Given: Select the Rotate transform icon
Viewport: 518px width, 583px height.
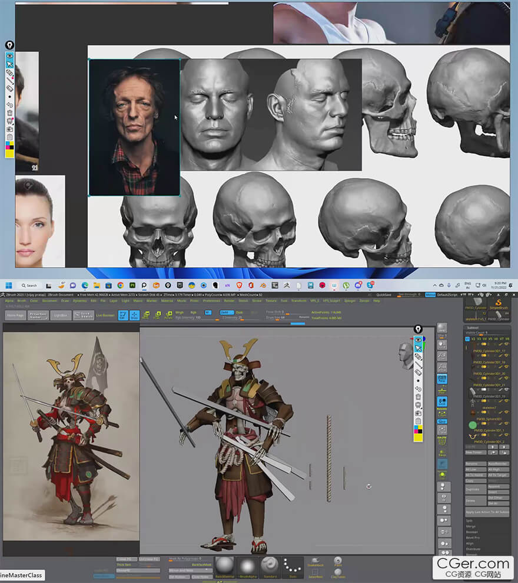Looking at the screenshot, I should coord(168,315).
